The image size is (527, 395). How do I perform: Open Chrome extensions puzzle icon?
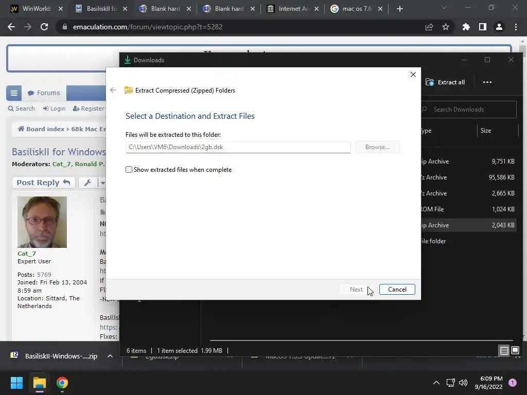click(466, 27)
